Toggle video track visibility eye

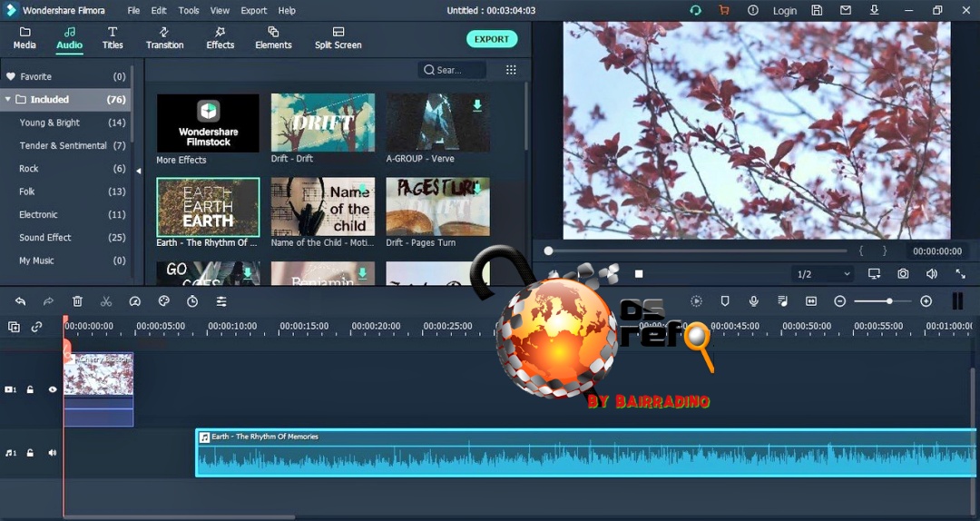[53, 389]
